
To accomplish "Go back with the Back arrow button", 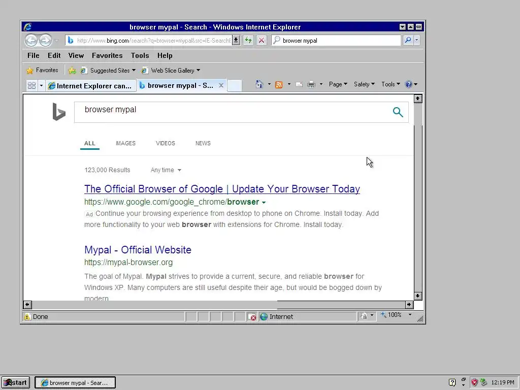I will click(31, 41).
